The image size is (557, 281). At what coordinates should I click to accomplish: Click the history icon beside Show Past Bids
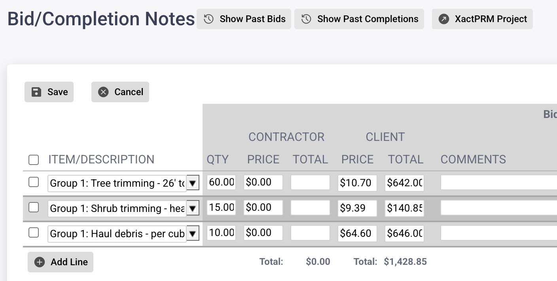click(209, 19)
